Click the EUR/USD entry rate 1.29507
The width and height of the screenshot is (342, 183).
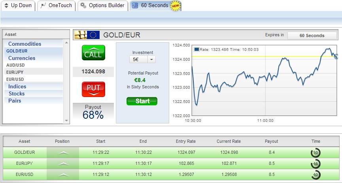(x=186, y=174)
